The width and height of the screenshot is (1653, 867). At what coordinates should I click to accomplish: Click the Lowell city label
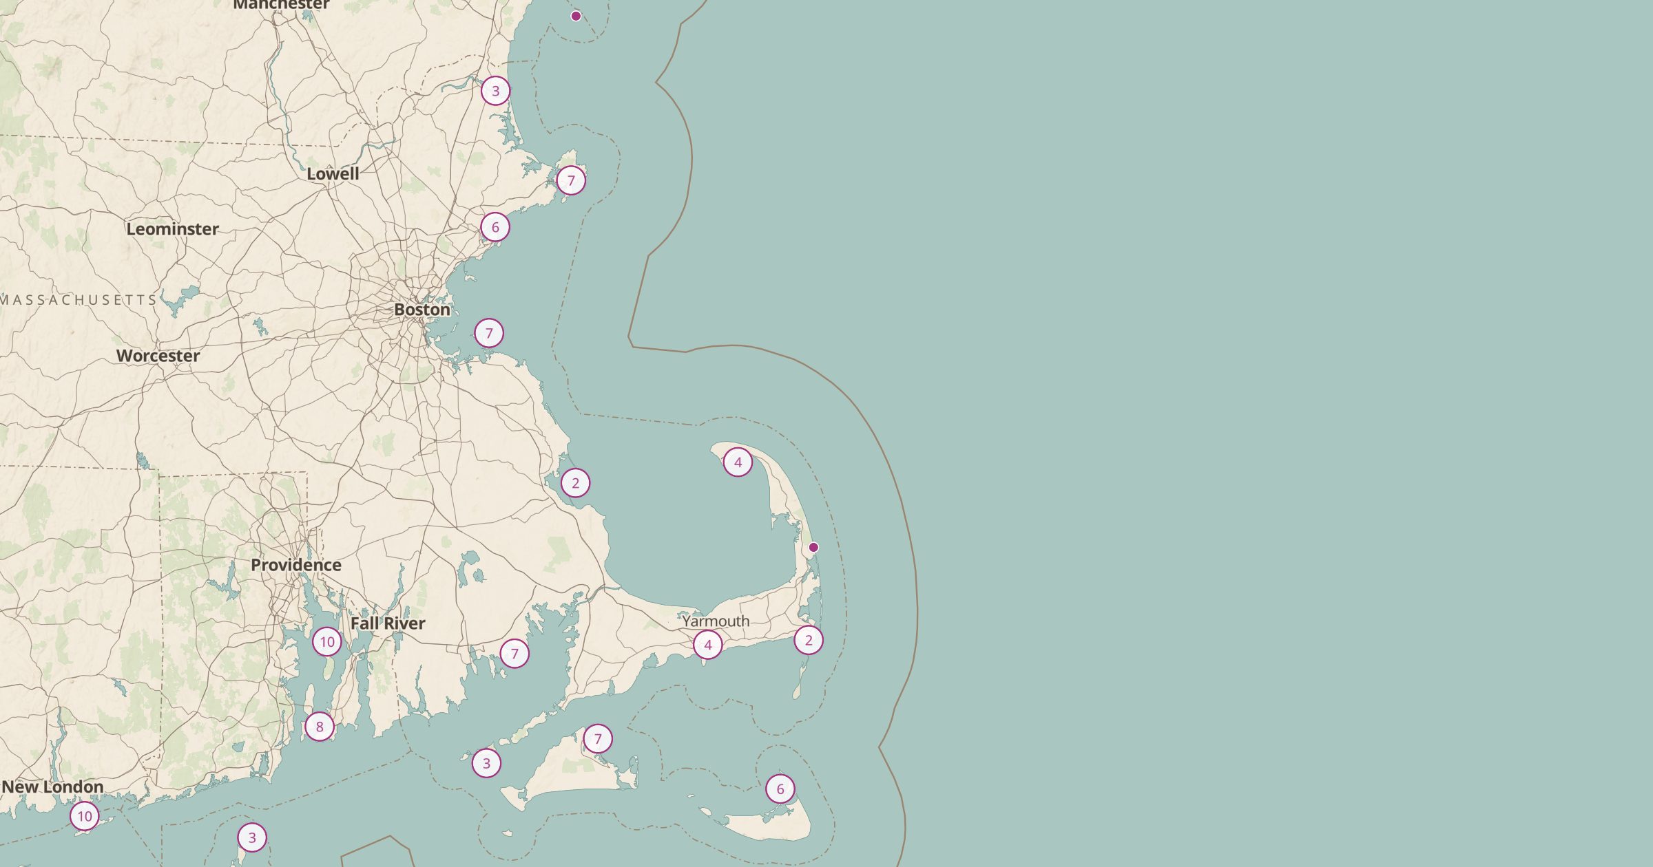click(x=333, y=173)
